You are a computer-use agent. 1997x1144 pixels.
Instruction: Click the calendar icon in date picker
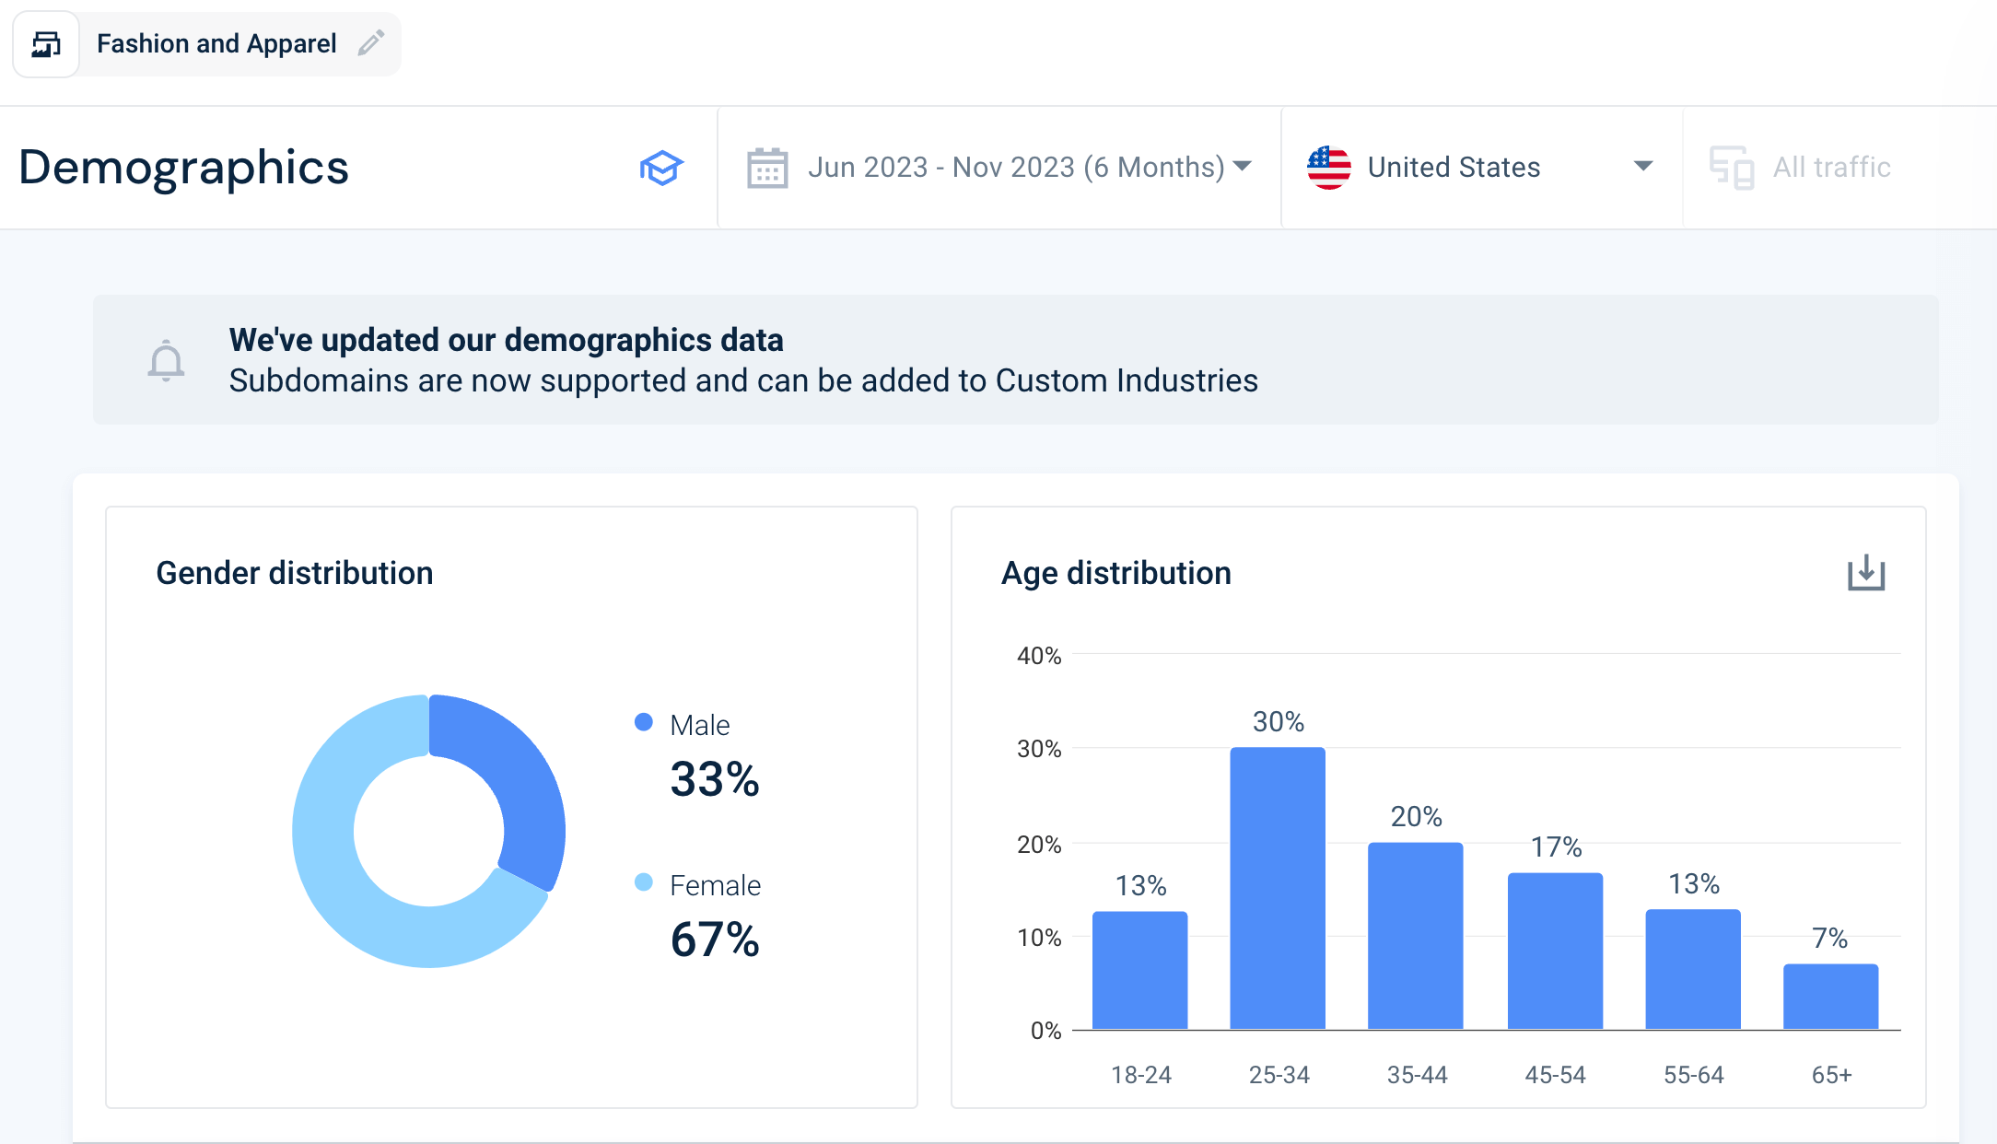pyautogui.click(x=767, y=168)
